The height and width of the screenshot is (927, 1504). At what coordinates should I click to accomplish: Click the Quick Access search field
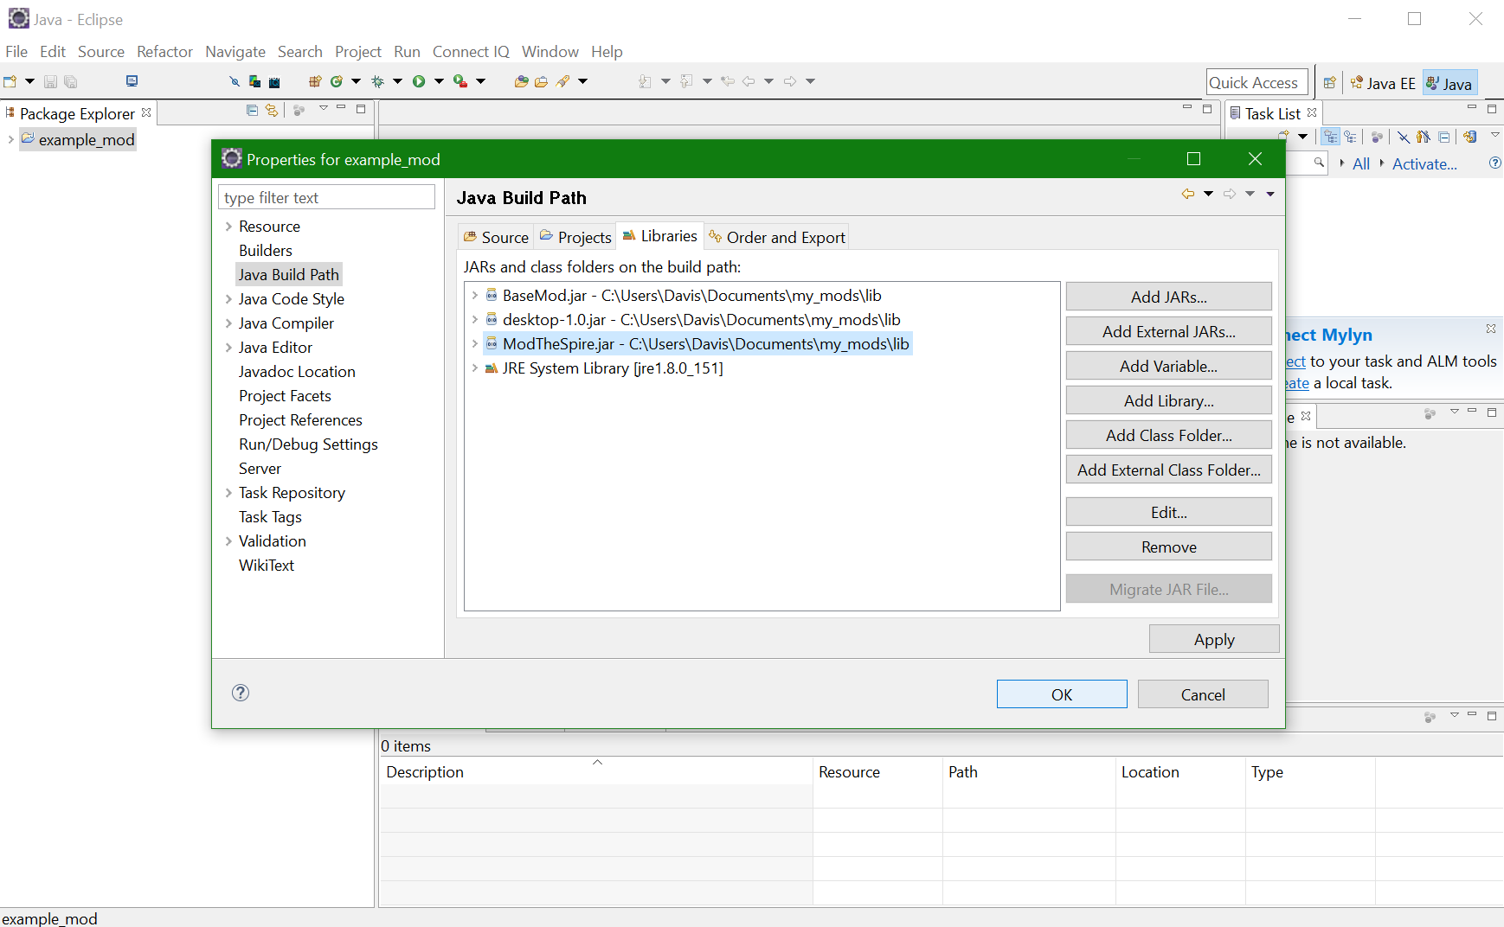[1257, 83]
